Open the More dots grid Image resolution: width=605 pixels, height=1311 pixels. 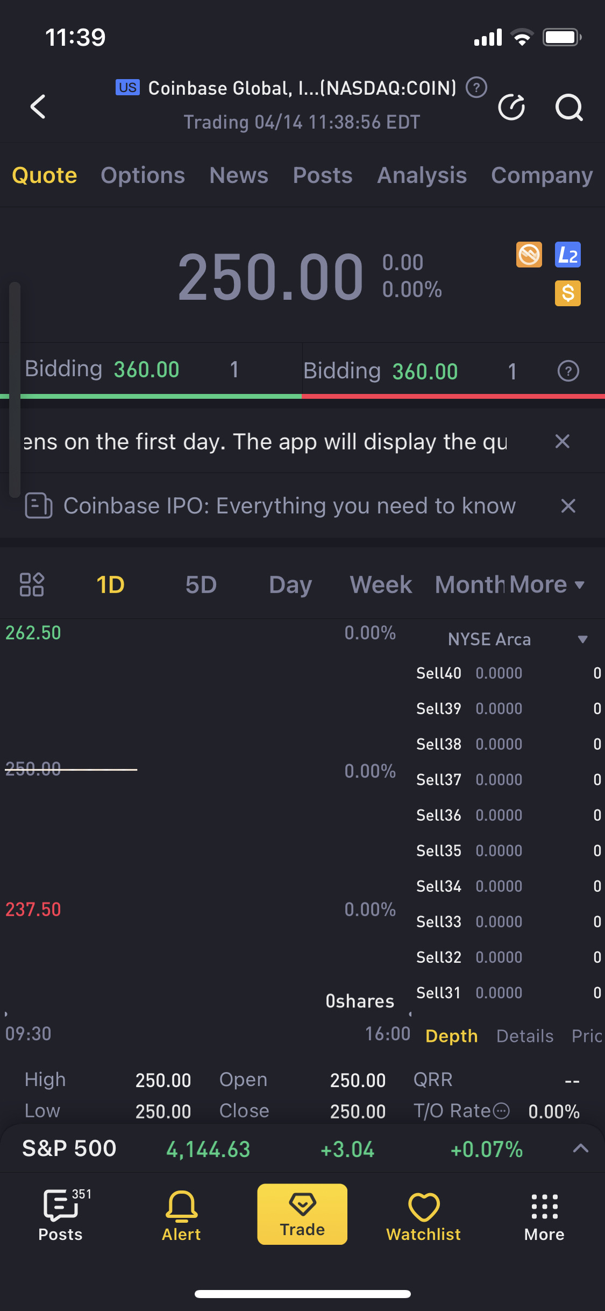tap(544, 1215)
